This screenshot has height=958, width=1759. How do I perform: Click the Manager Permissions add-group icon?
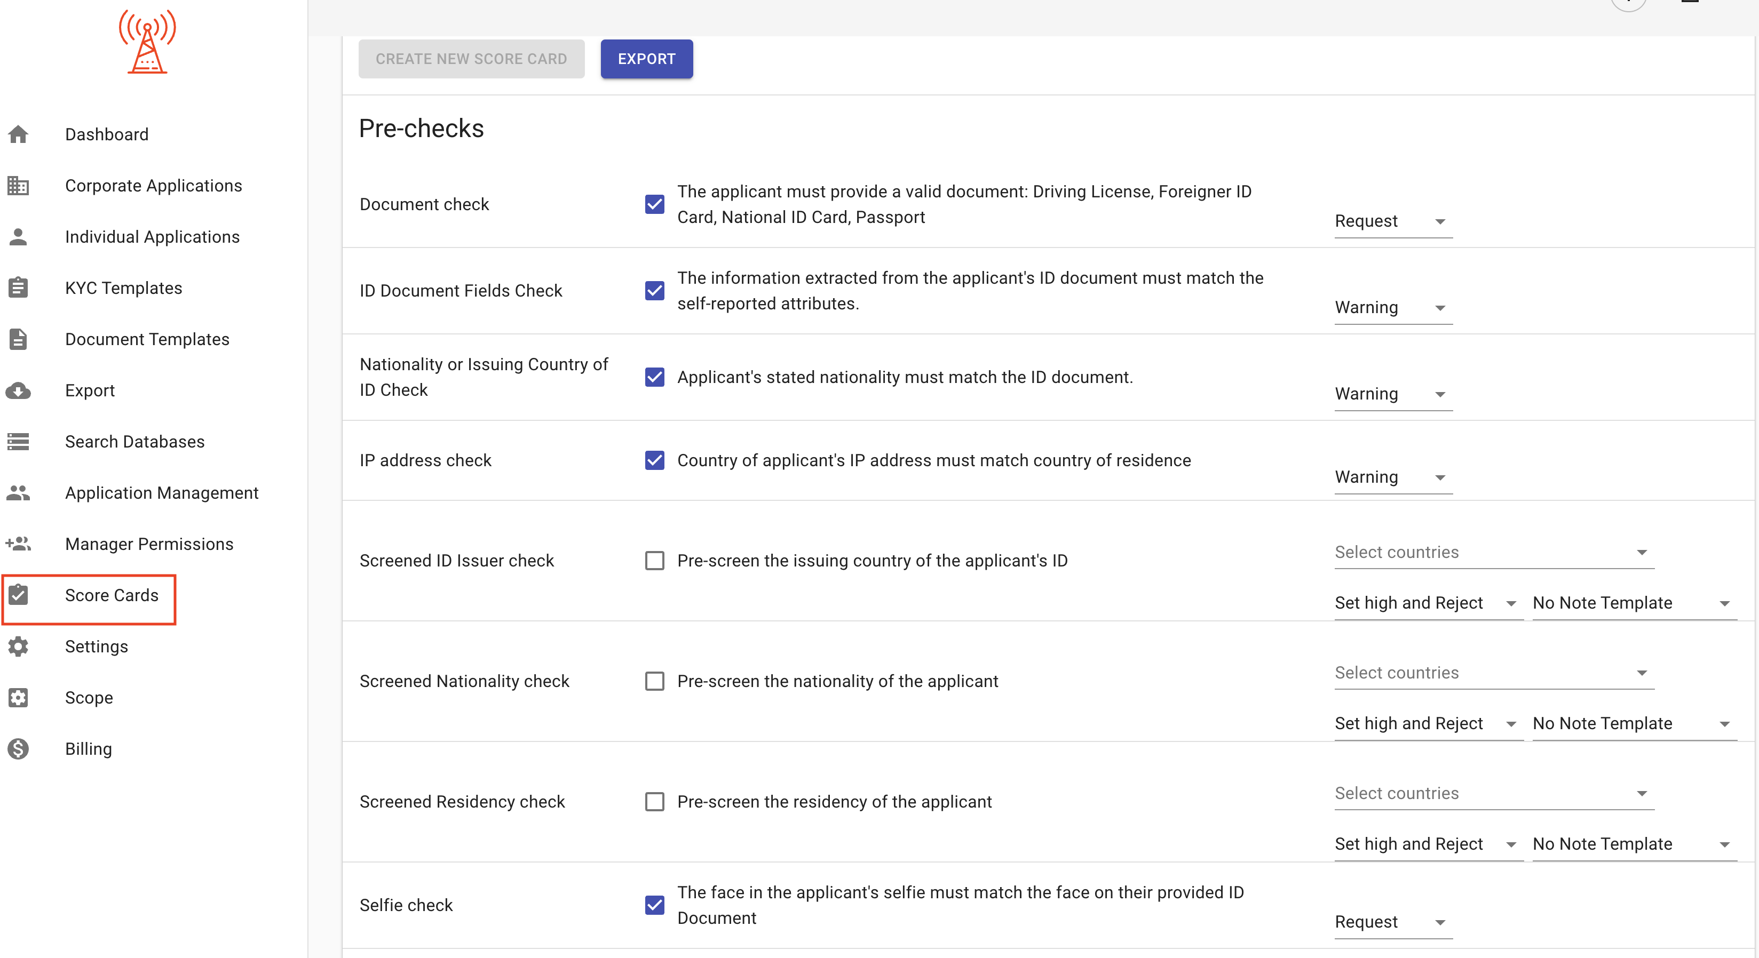coord(19,544)
